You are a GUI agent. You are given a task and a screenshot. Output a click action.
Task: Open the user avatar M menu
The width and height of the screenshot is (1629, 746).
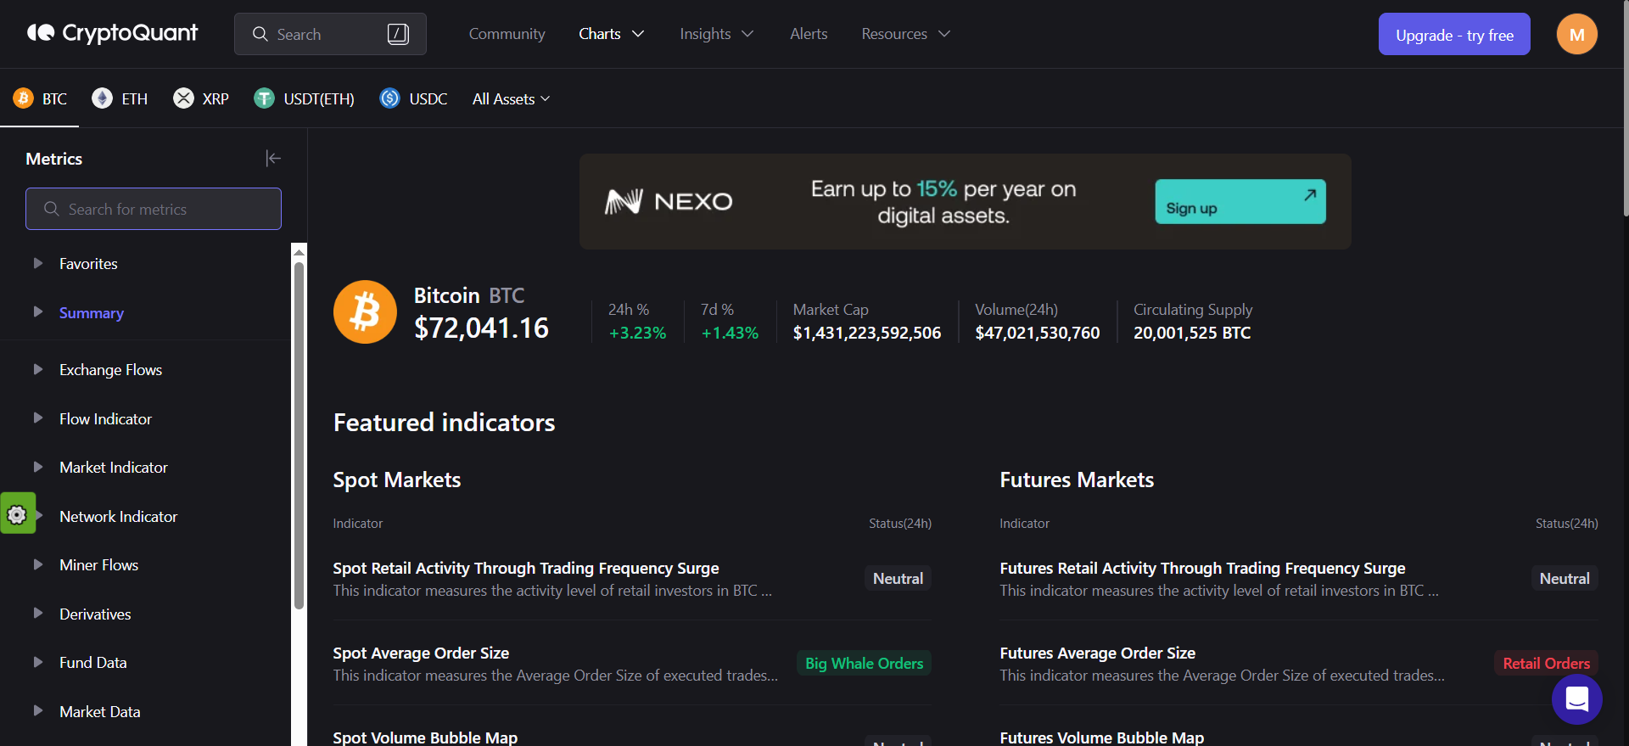pos(1576,34)
